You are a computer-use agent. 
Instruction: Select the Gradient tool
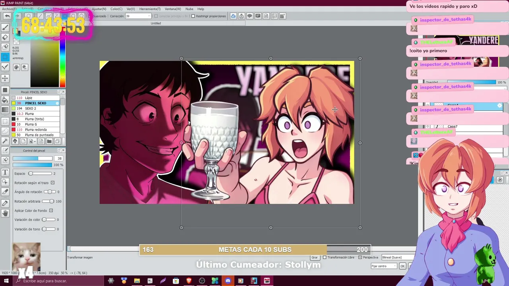(5, 110)
